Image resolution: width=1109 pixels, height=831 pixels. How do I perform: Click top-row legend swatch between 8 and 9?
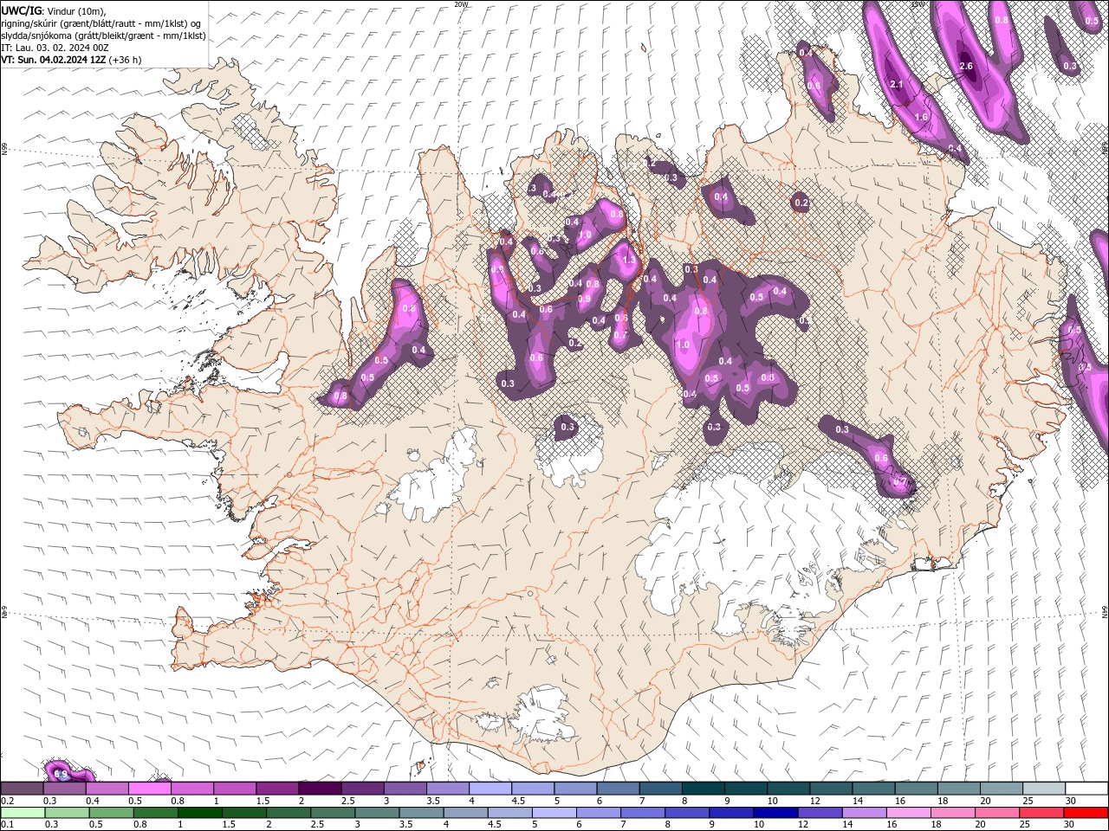[x=703, y=789]
